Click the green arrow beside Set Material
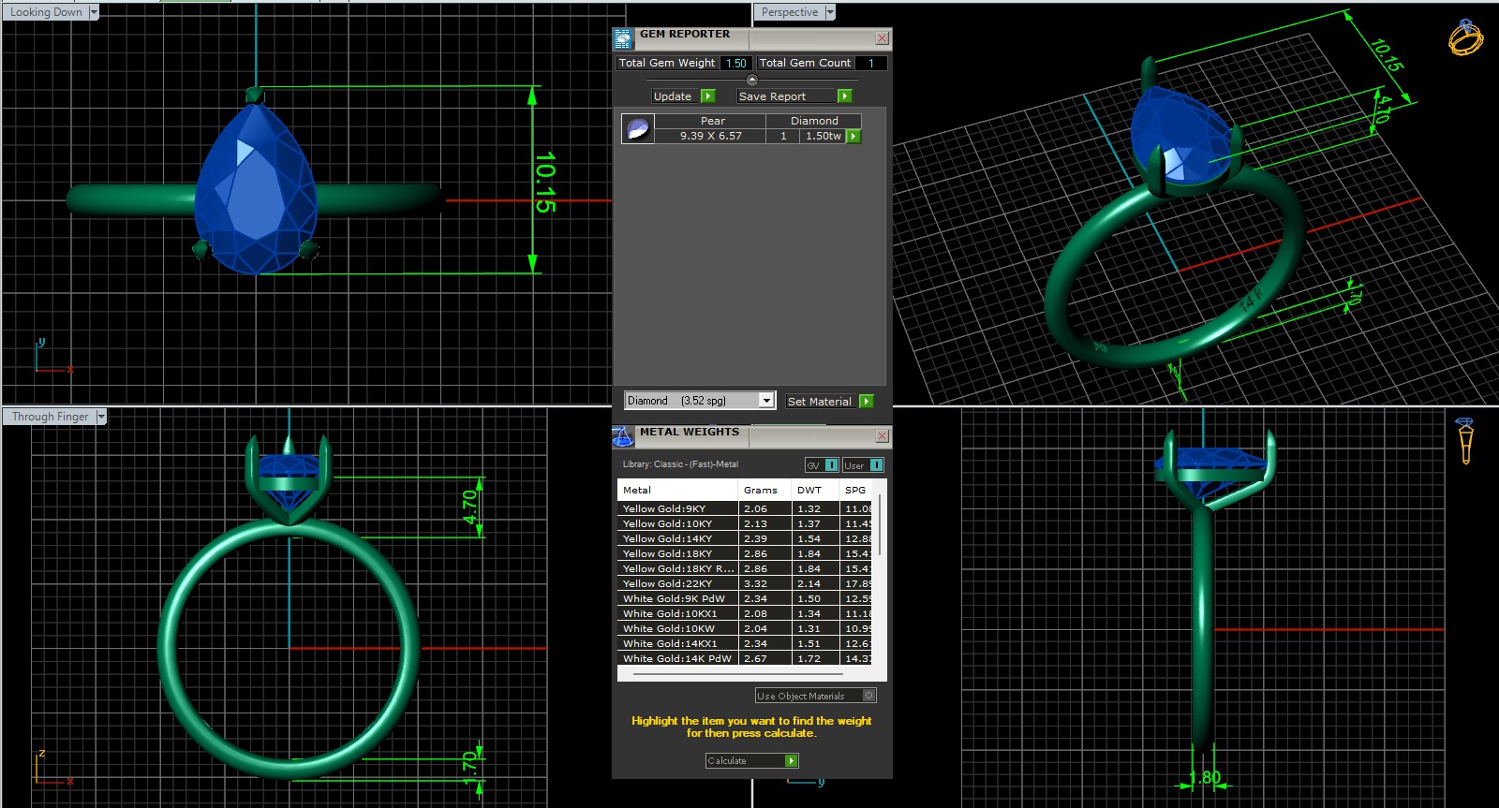Image resolution: width=1499 pixels, height=808 pixels. [x=867, y=402]
